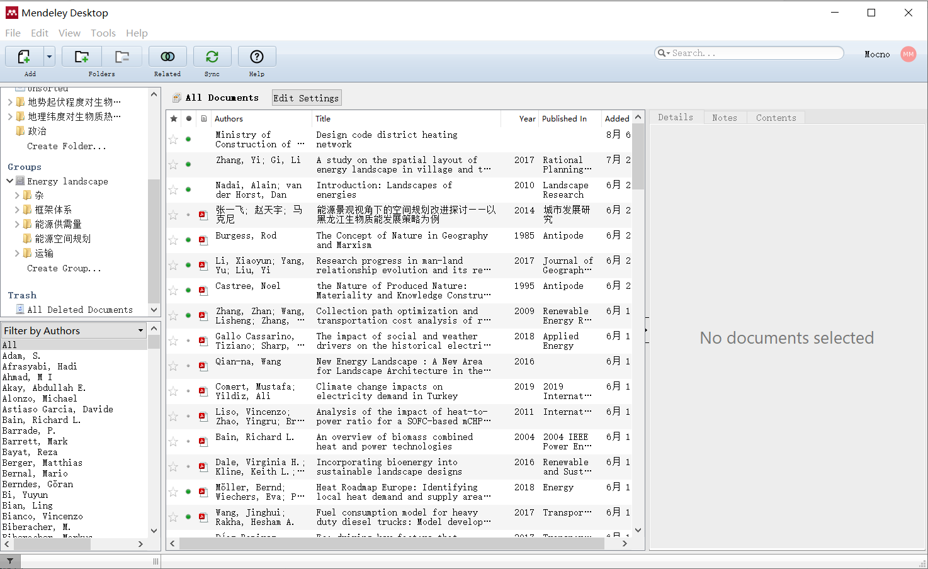Expand the 地势起伏程度对生物 folder
The width and height of the screenshot is (928, 569).
pos(10,101)
